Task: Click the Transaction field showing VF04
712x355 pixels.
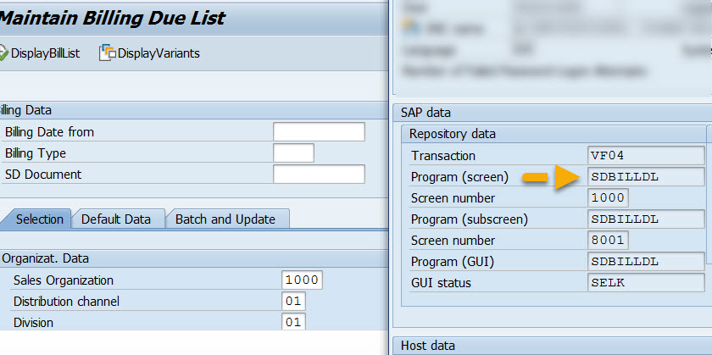Action: point(646,156)
